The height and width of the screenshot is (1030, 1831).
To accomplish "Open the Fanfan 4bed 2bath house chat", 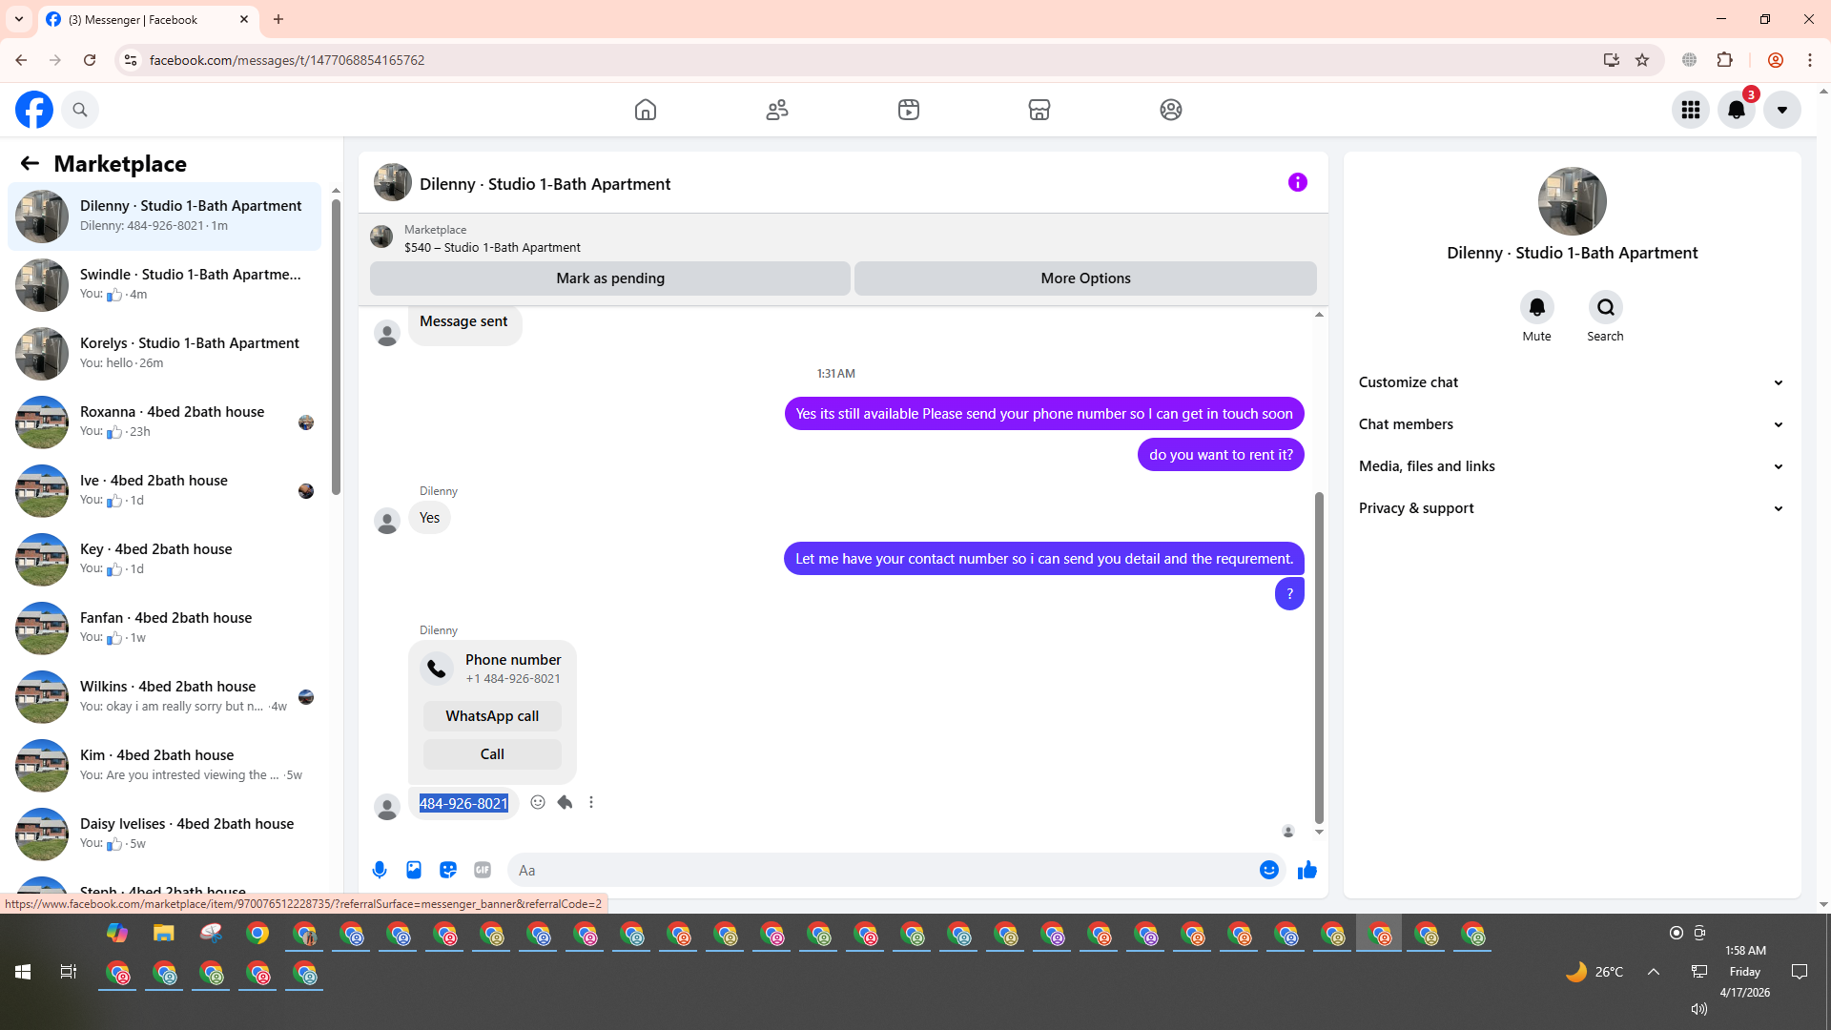I will 164,628.
